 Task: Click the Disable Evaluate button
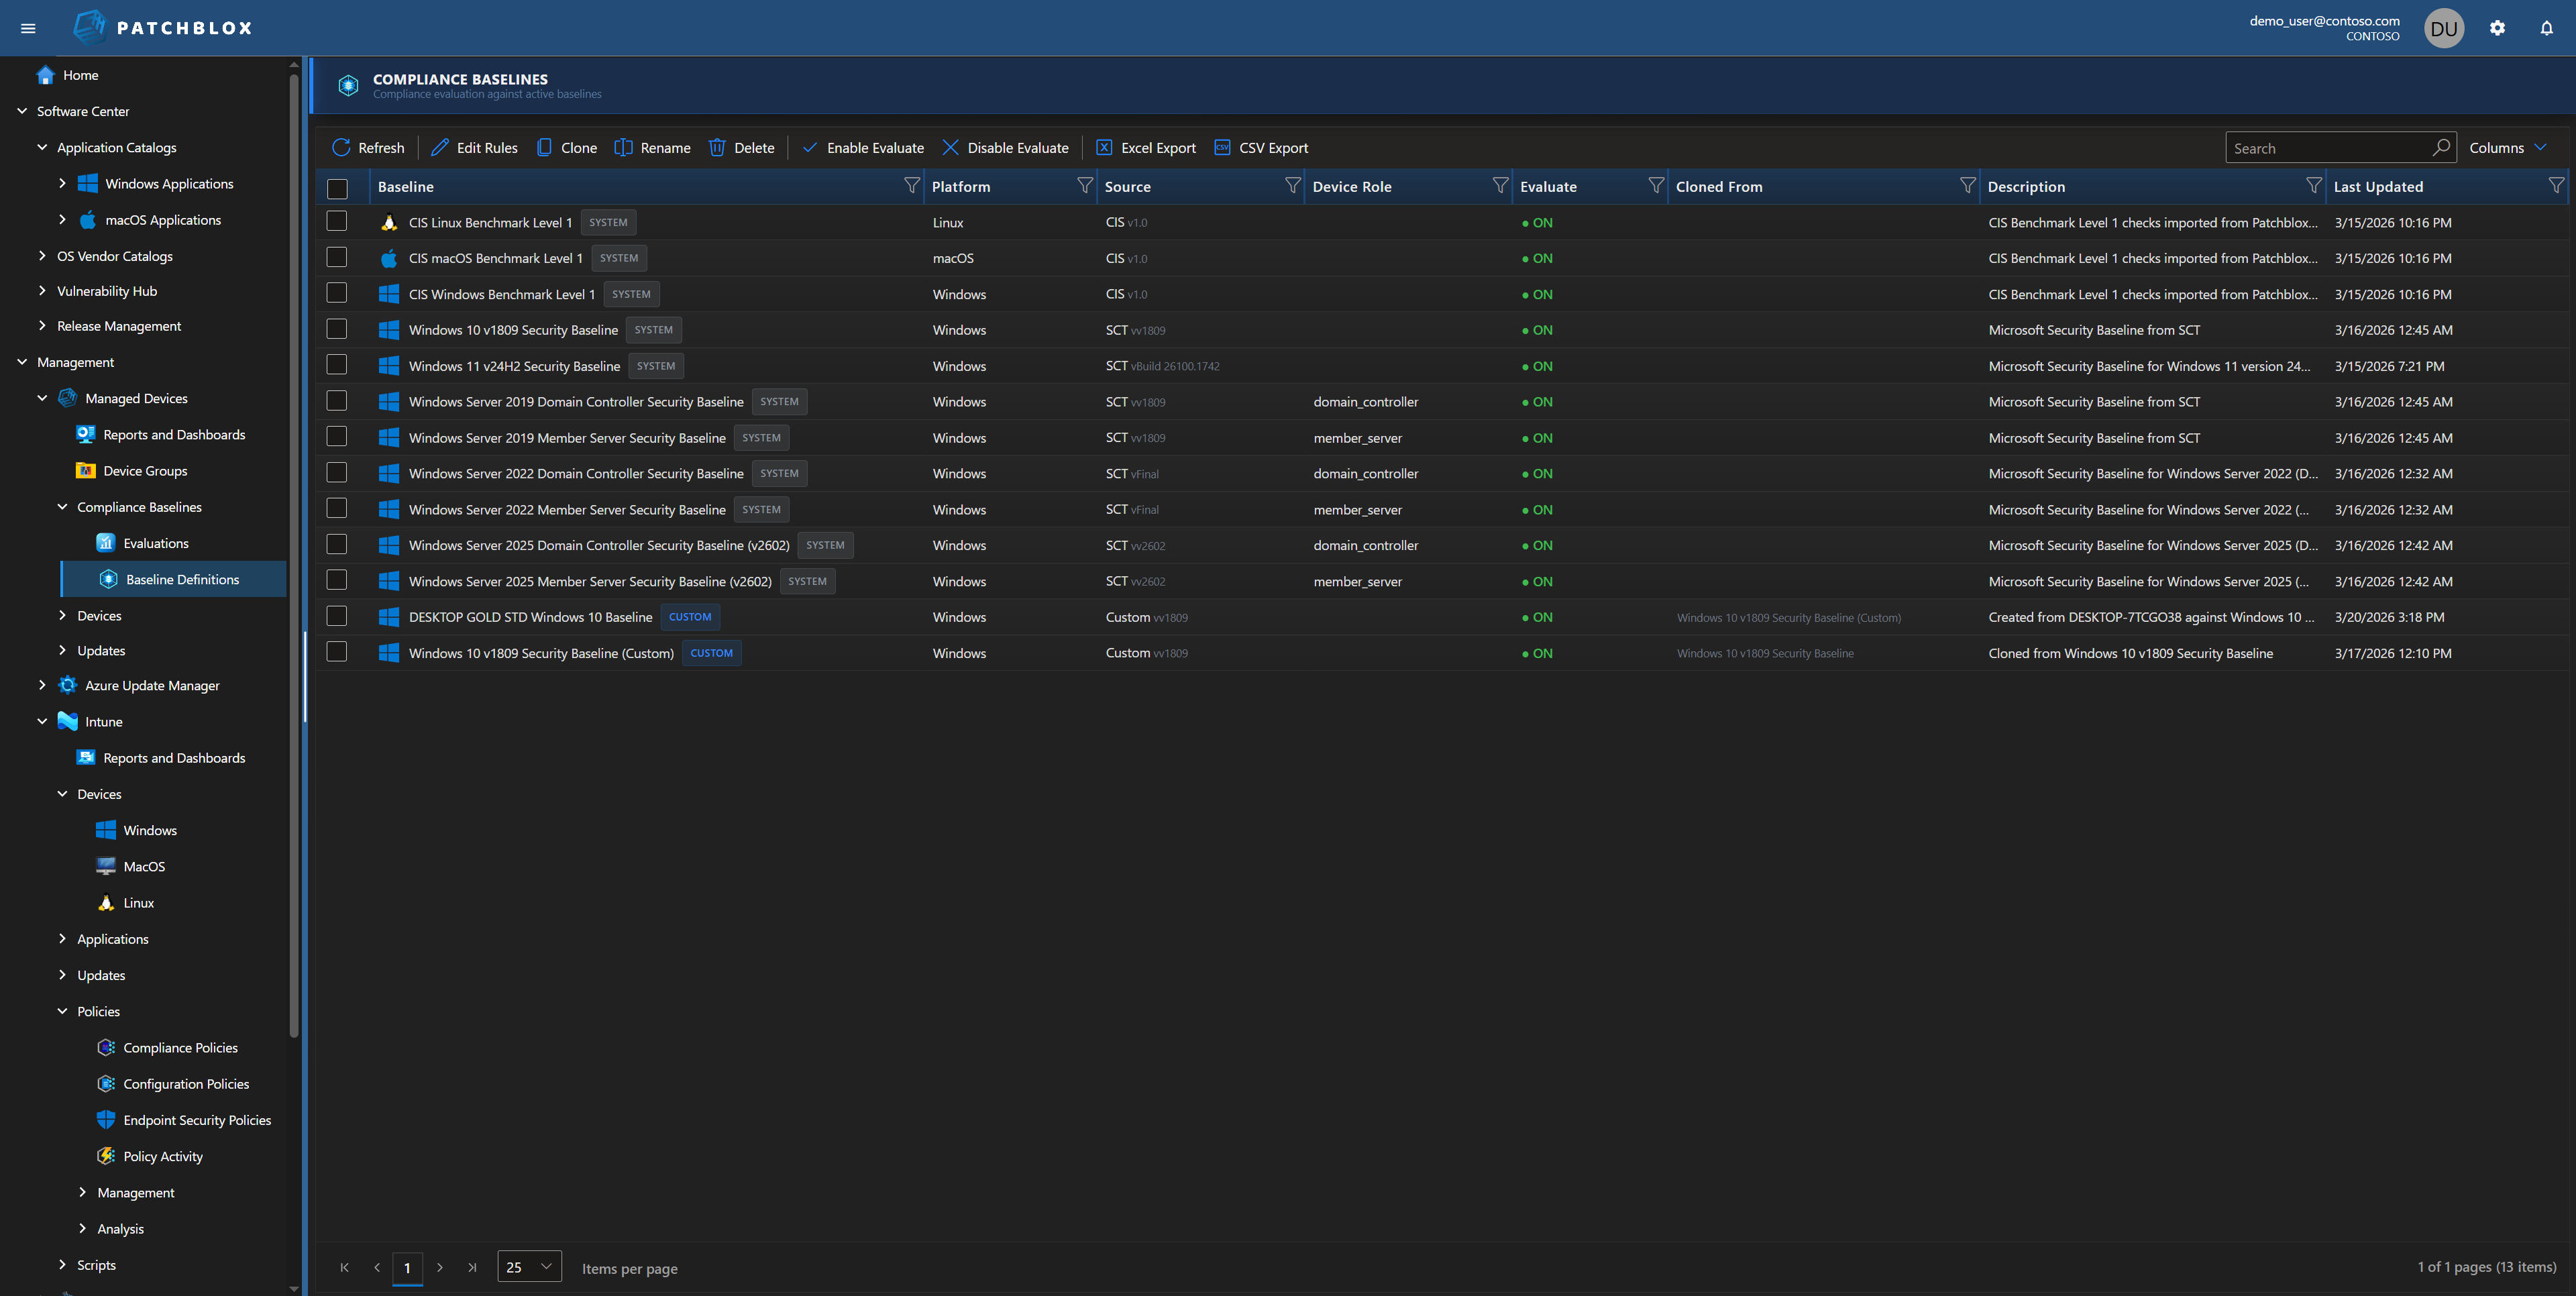pyautogui.click(x=1005, y=147)
